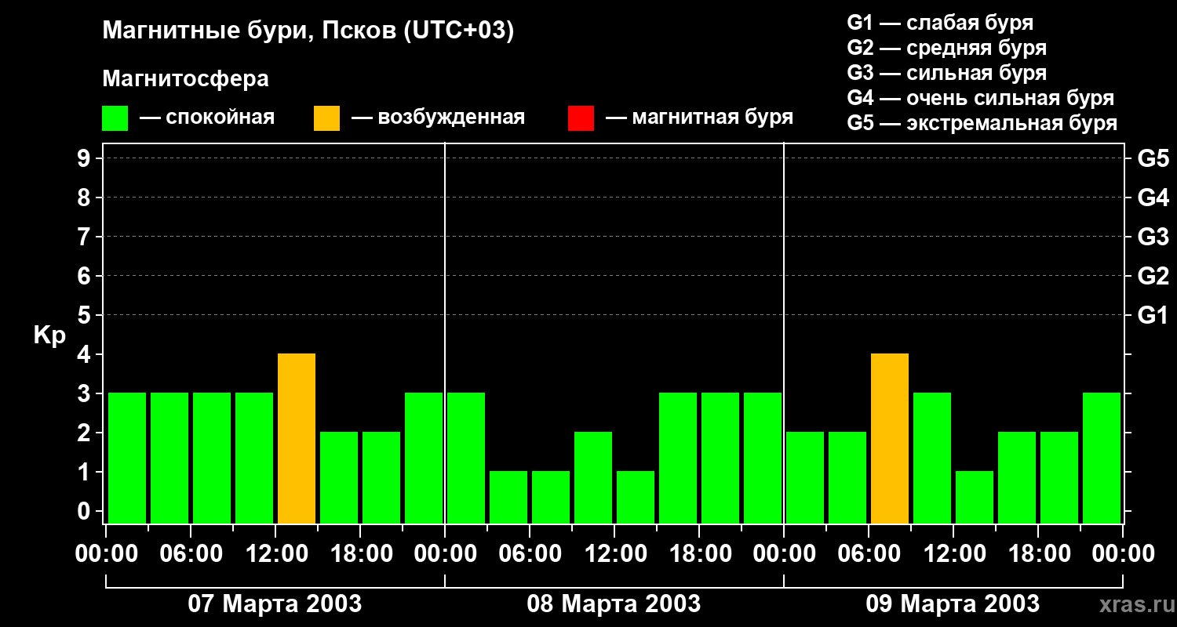
Task: Select the date label "07 Марта 2003"
Action: click(275, 604)
